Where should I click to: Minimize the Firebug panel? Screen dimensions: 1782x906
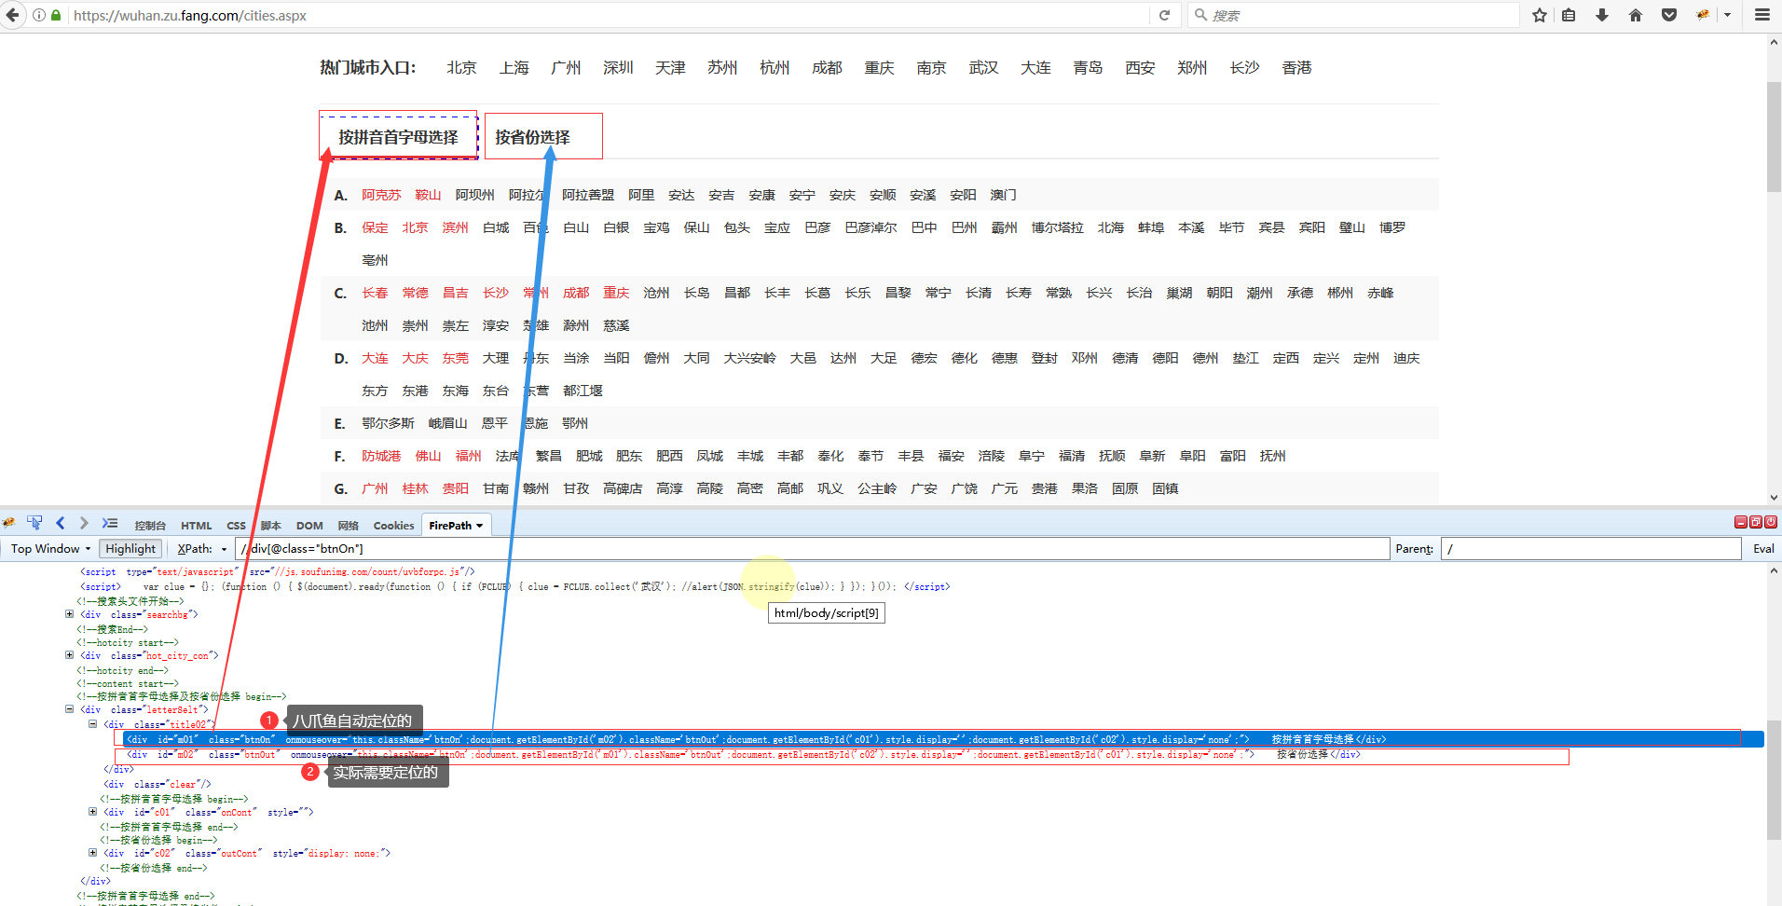[1740, 522]
